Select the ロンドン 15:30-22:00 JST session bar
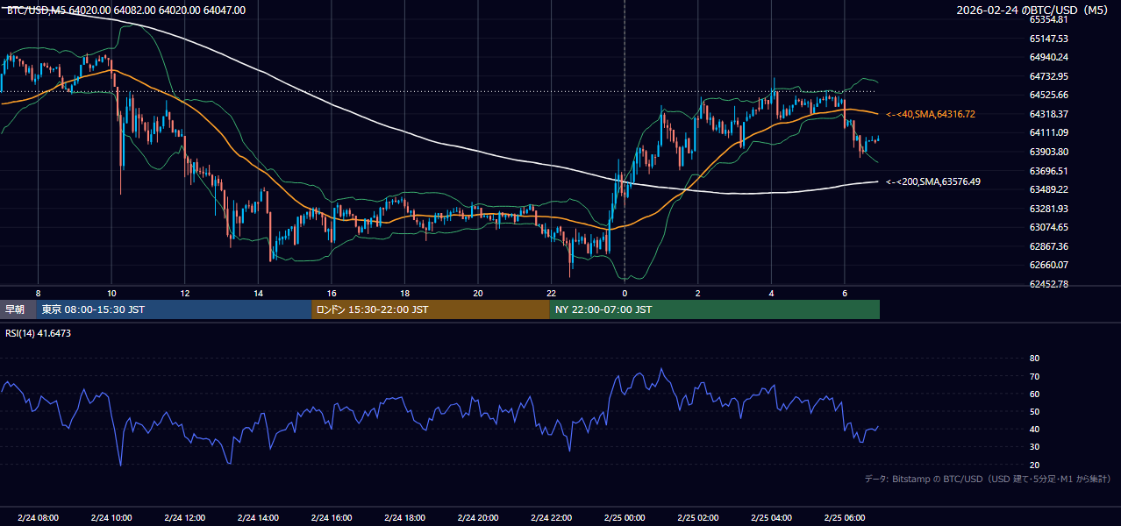 coord(431,309)
